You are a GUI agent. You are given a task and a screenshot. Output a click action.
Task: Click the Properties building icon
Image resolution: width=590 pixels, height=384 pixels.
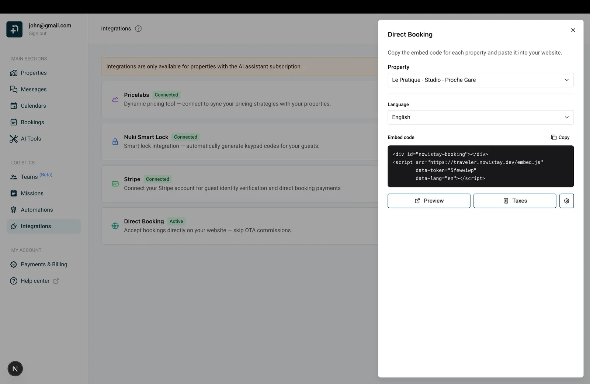[x=14, y=73]
